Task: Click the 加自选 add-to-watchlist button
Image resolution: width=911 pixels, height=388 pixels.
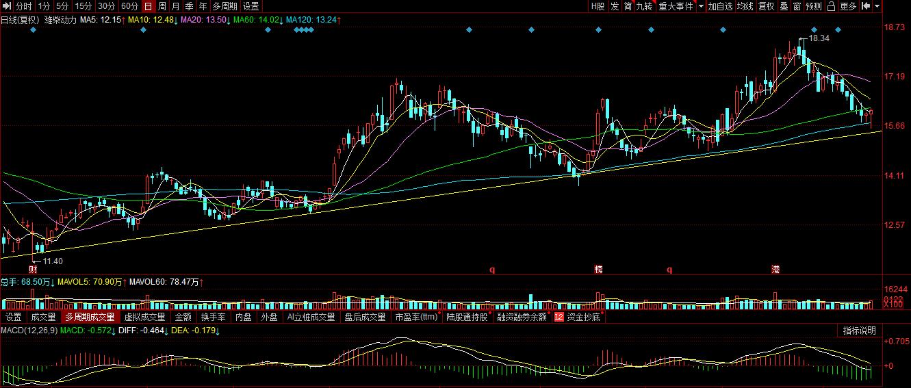Action: click(720, 6)
